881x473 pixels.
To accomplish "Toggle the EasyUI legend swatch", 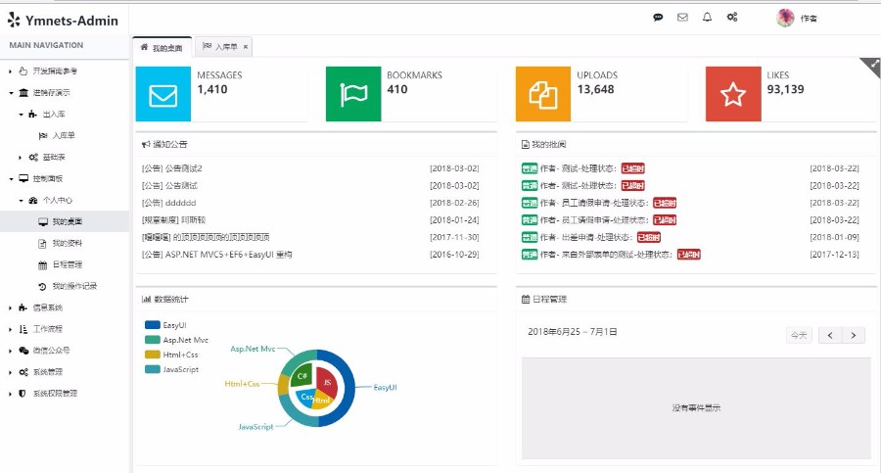I will pyautogui.click(x=153, y=325).
